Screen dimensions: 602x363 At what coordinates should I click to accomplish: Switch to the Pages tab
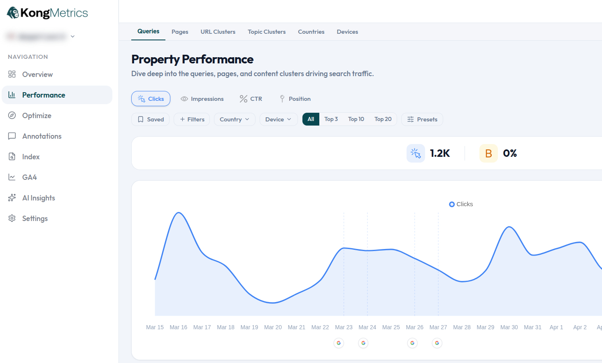click(180, 32)
